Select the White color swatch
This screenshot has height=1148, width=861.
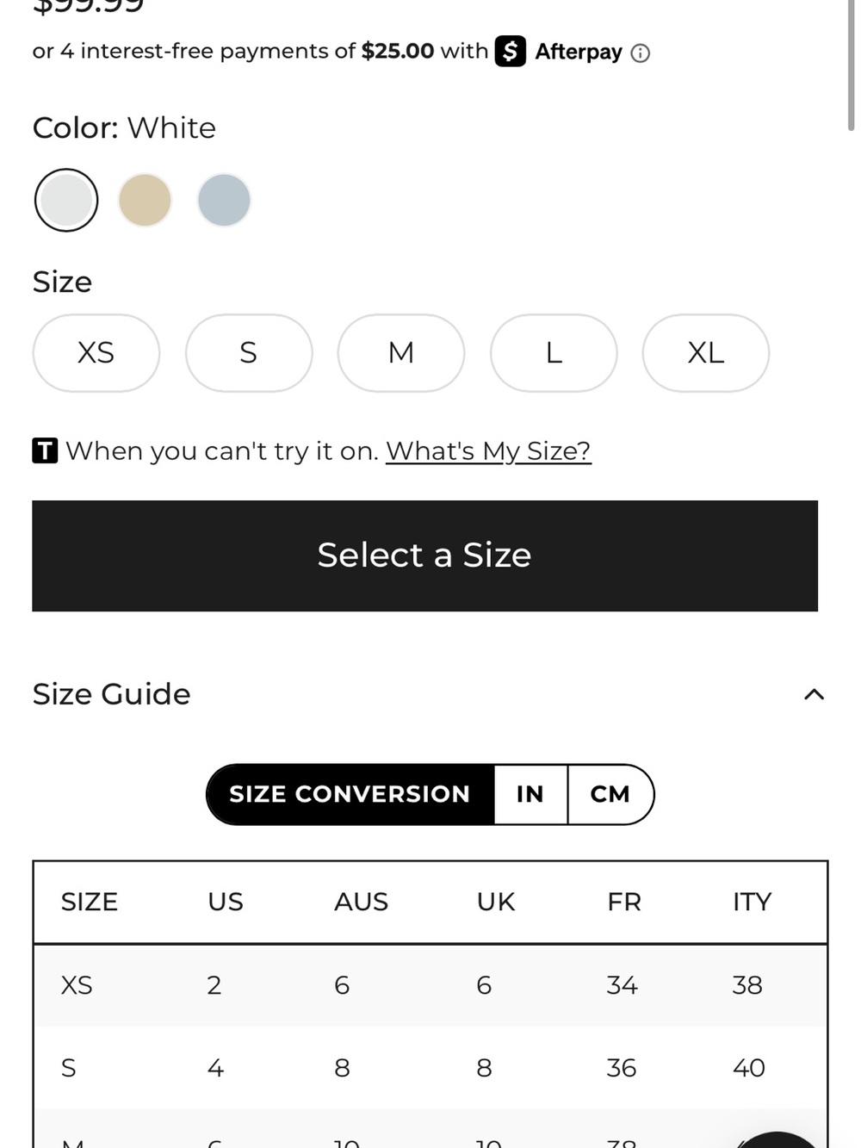coord(66,200)
